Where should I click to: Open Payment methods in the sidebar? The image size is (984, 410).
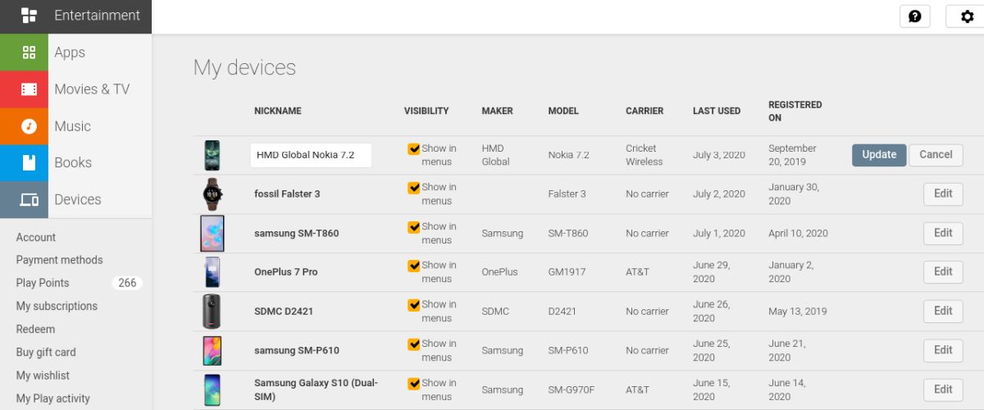click(x=59, y=260)
